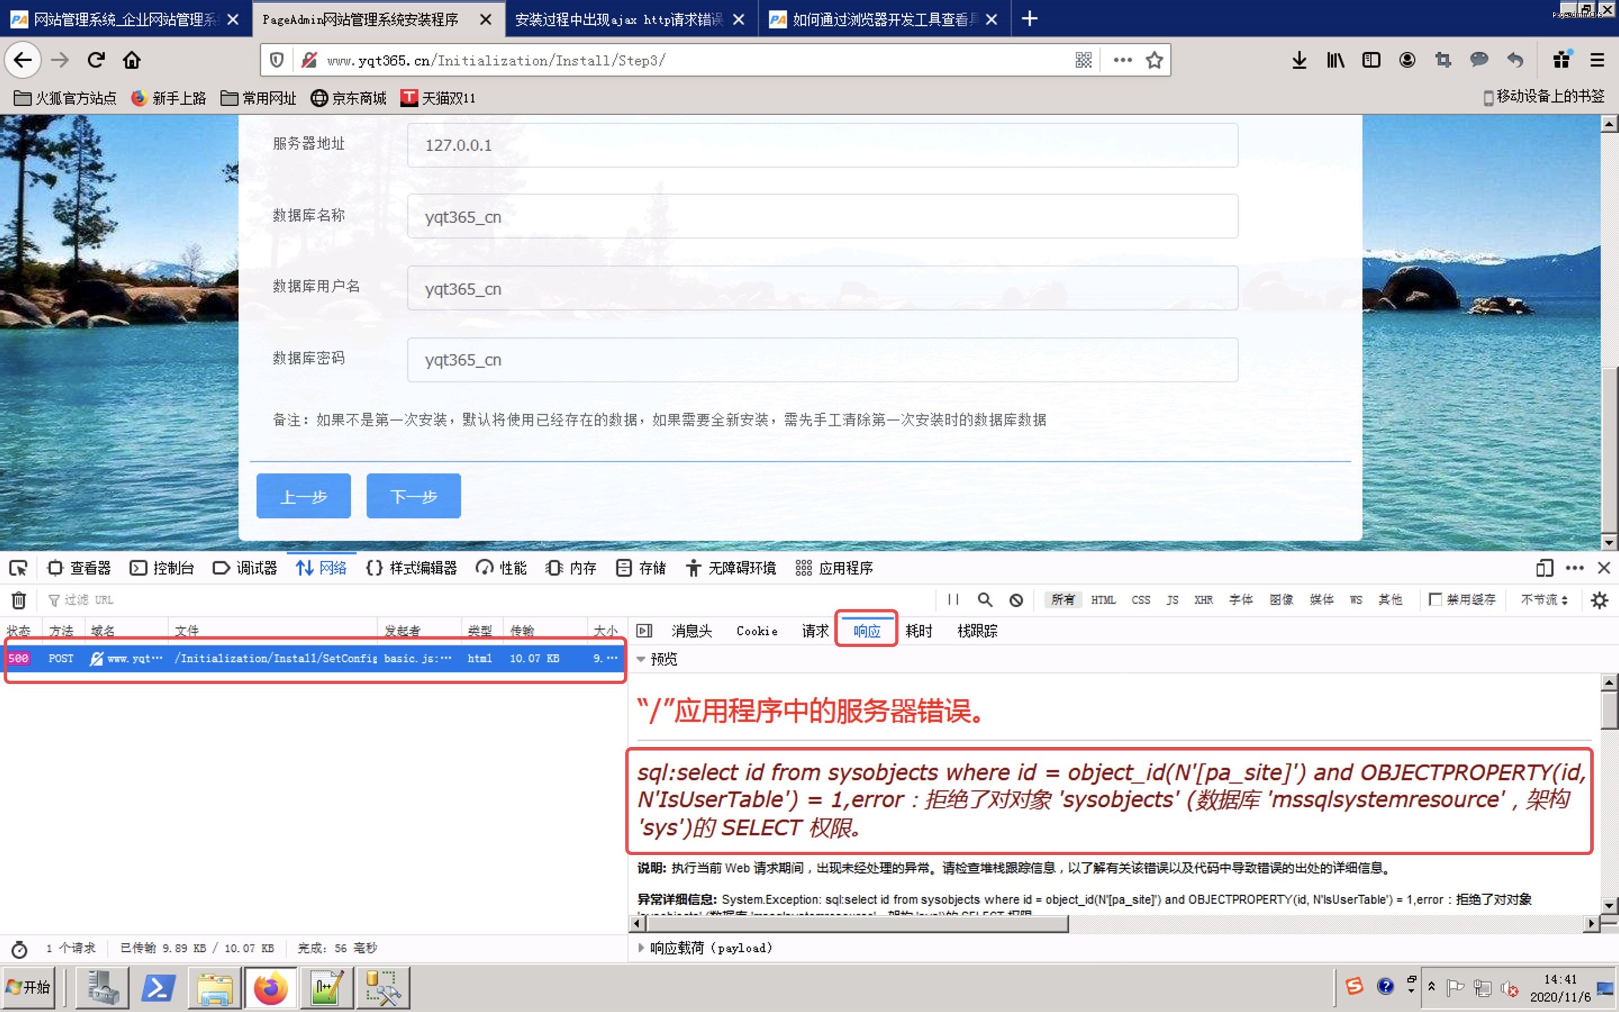Image resolution: width=1619 pixels, height=1012 pixels.
Task: Open PowerShell from the taskbar
Action: coord(158,988)
